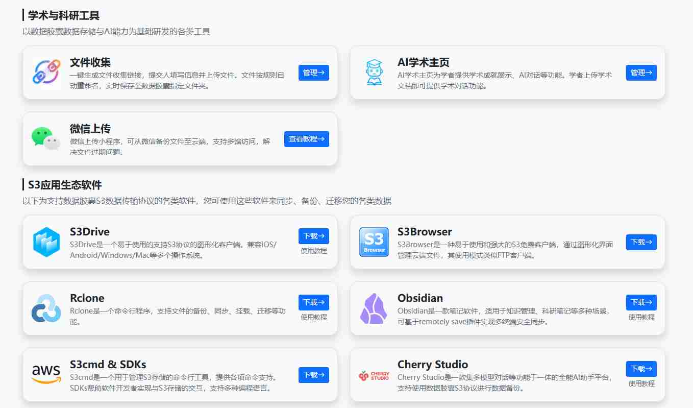Click the 文件收集 link icon
This screenshot has width=693, height=408.
pyautogui.click(x=46, y=73)
